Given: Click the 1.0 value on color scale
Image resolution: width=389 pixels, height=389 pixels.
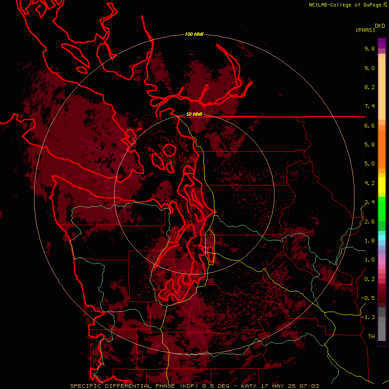Looking at the screenshot, I should click(370, 260).
